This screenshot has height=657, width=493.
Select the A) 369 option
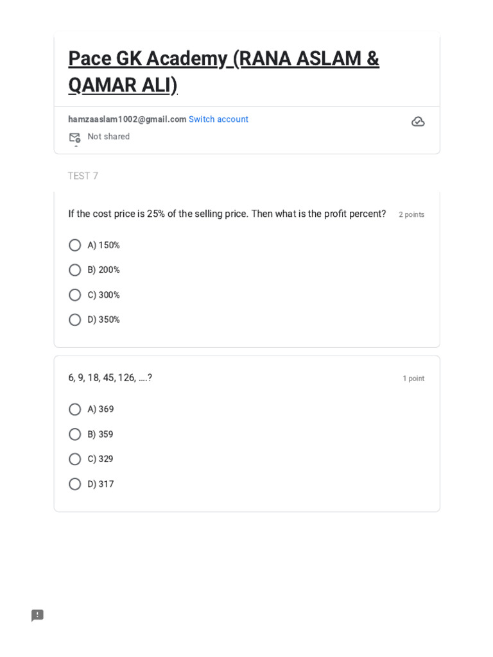point(75,409)
